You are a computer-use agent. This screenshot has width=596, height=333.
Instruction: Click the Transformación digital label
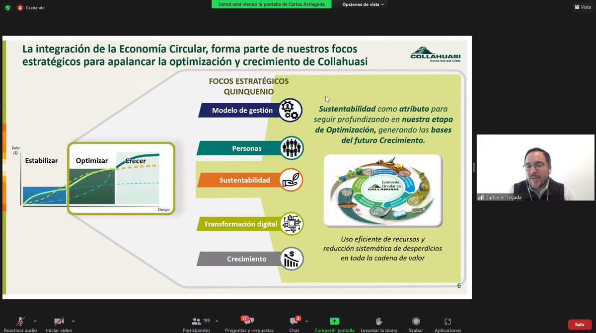[x=241, y=224]
